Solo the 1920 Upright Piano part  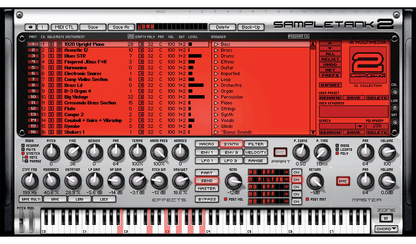coord(51,44)
